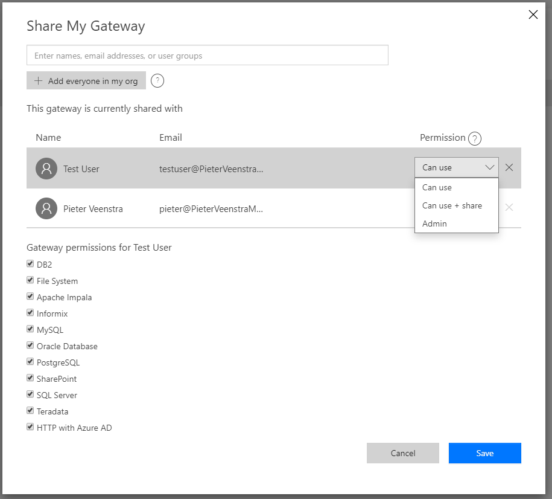Click the Gateway permissions for Test User heading
Screen dimensions: 552x499
point(99,248)
